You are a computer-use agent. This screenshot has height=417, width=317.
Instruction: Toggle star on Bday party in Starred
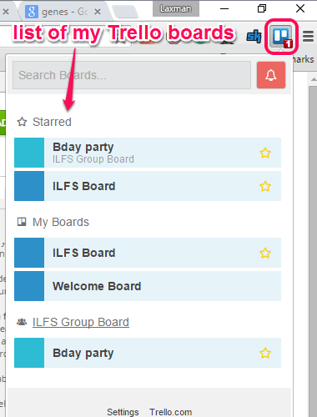pyautogui.click(x=265, y=153)
